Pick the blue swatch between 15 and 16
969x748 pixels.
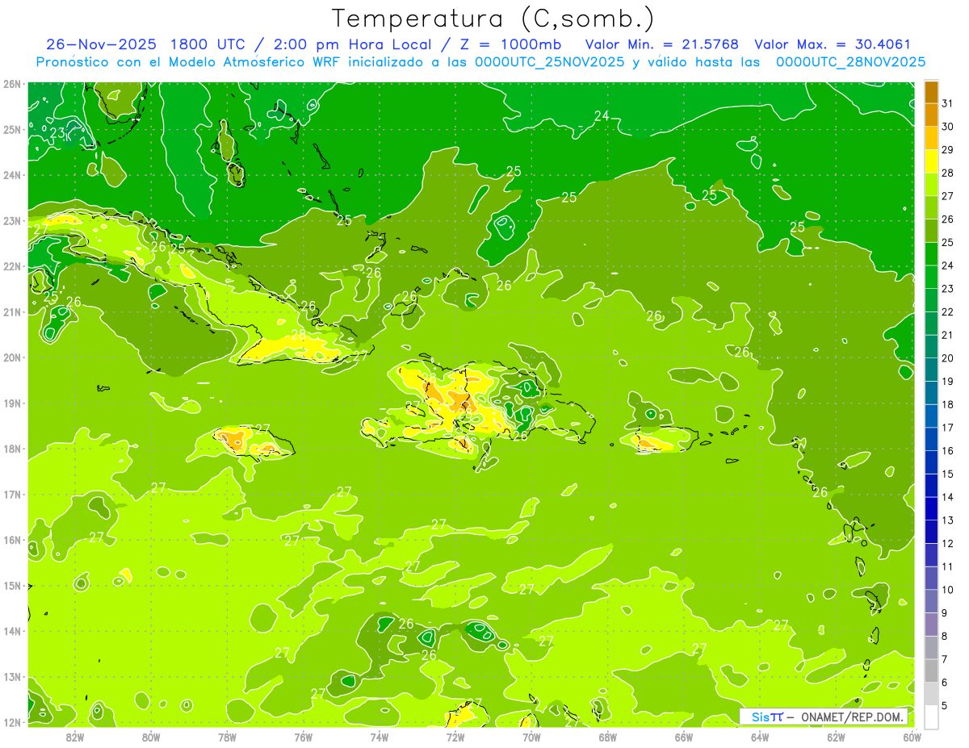(x=931, y=463)
